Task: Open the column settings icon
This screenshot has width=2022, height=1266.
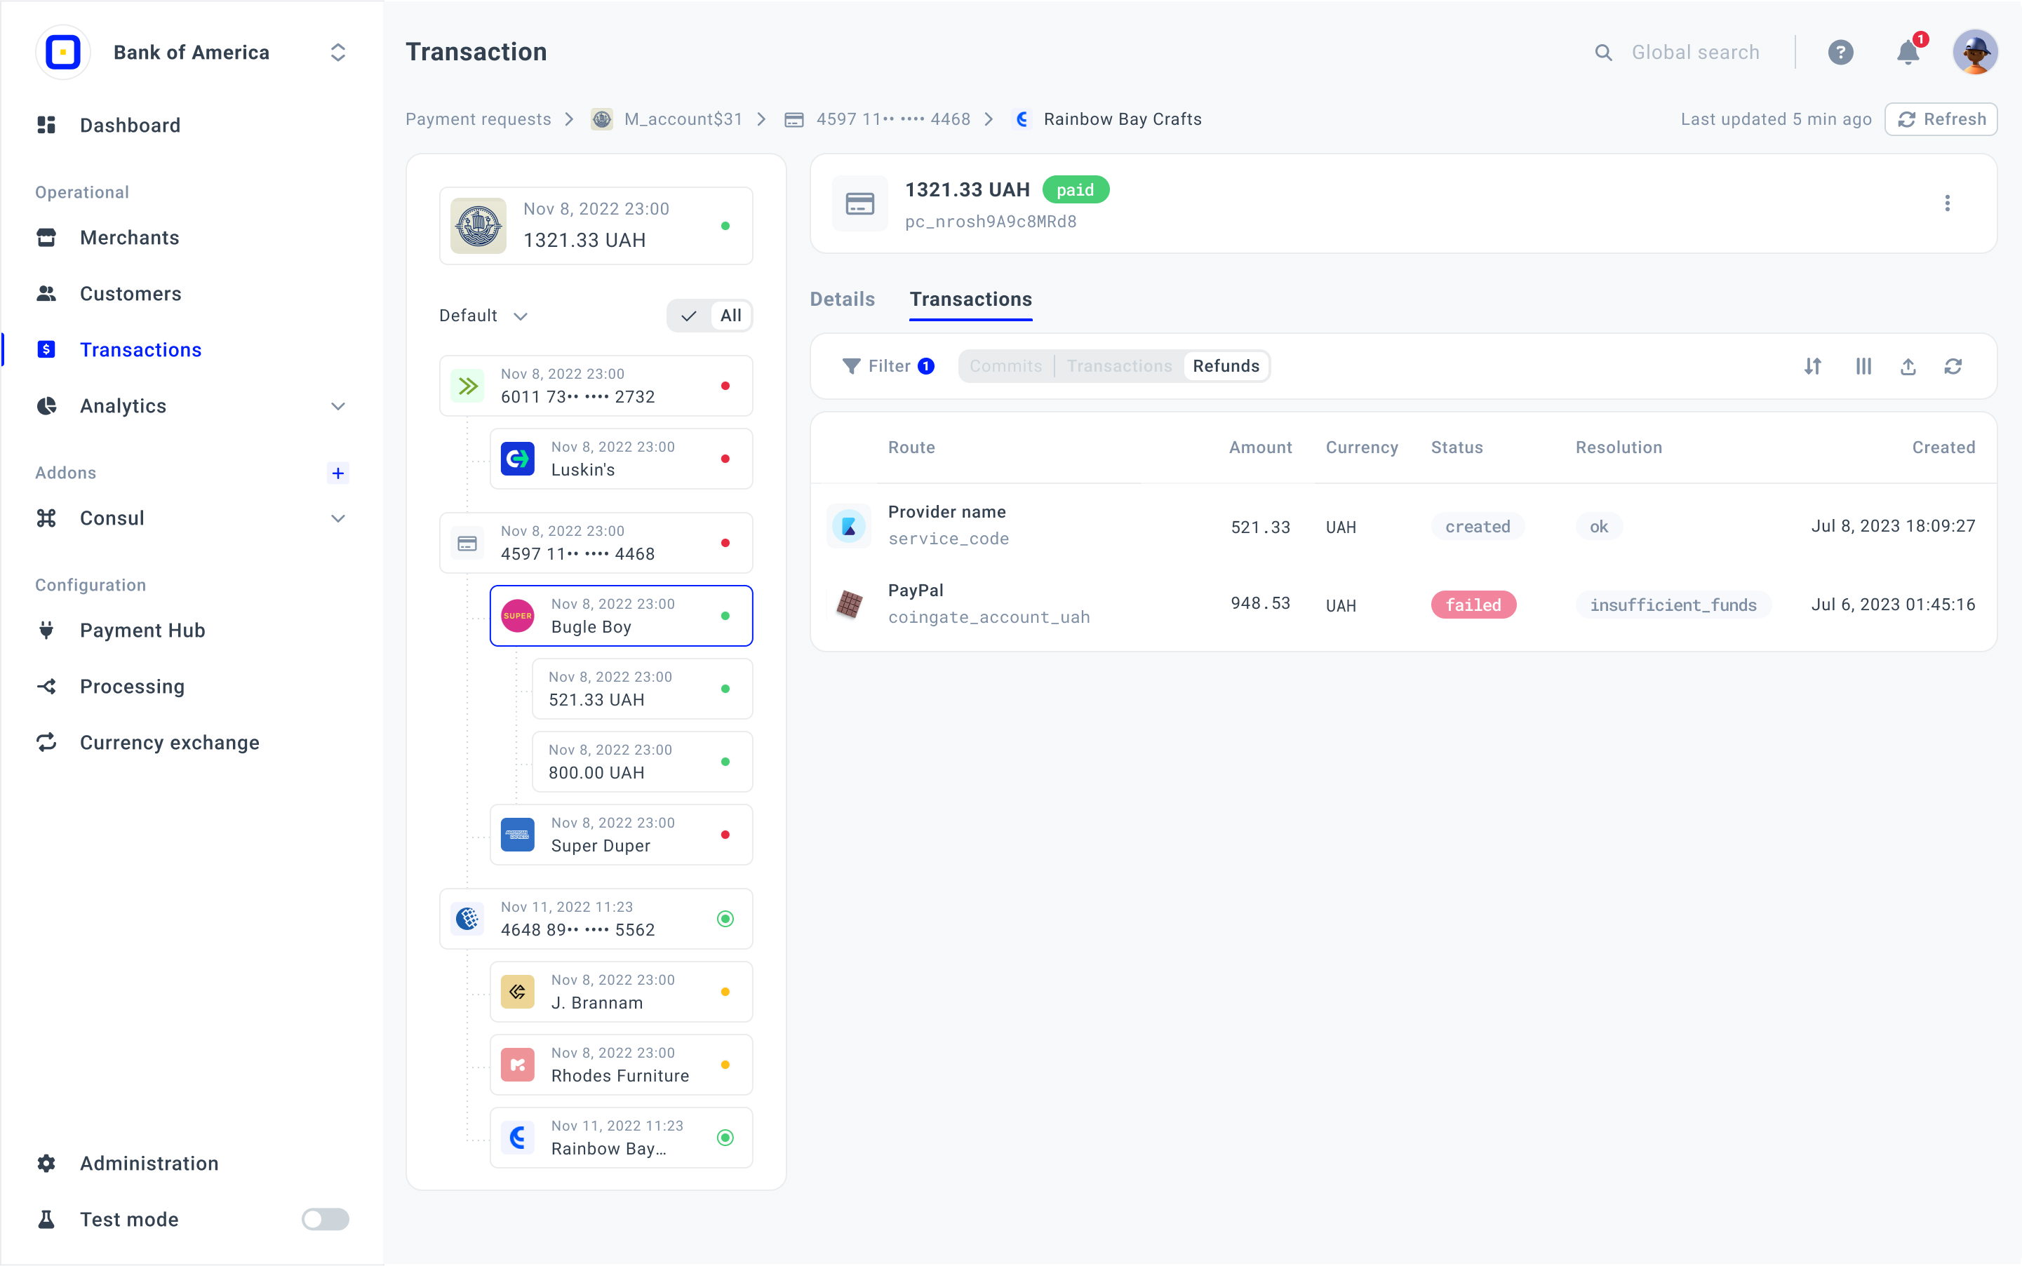Action: coord(1863,366)
